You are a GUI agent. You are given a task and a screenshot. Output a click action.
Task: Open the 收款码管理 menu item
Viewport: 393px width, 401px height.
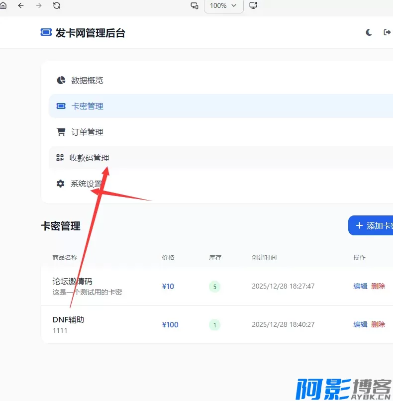pos(89,158)
